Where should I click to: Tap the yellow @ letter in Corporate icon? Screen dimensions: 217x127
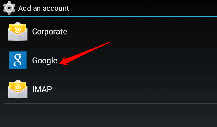pos(18,30)
